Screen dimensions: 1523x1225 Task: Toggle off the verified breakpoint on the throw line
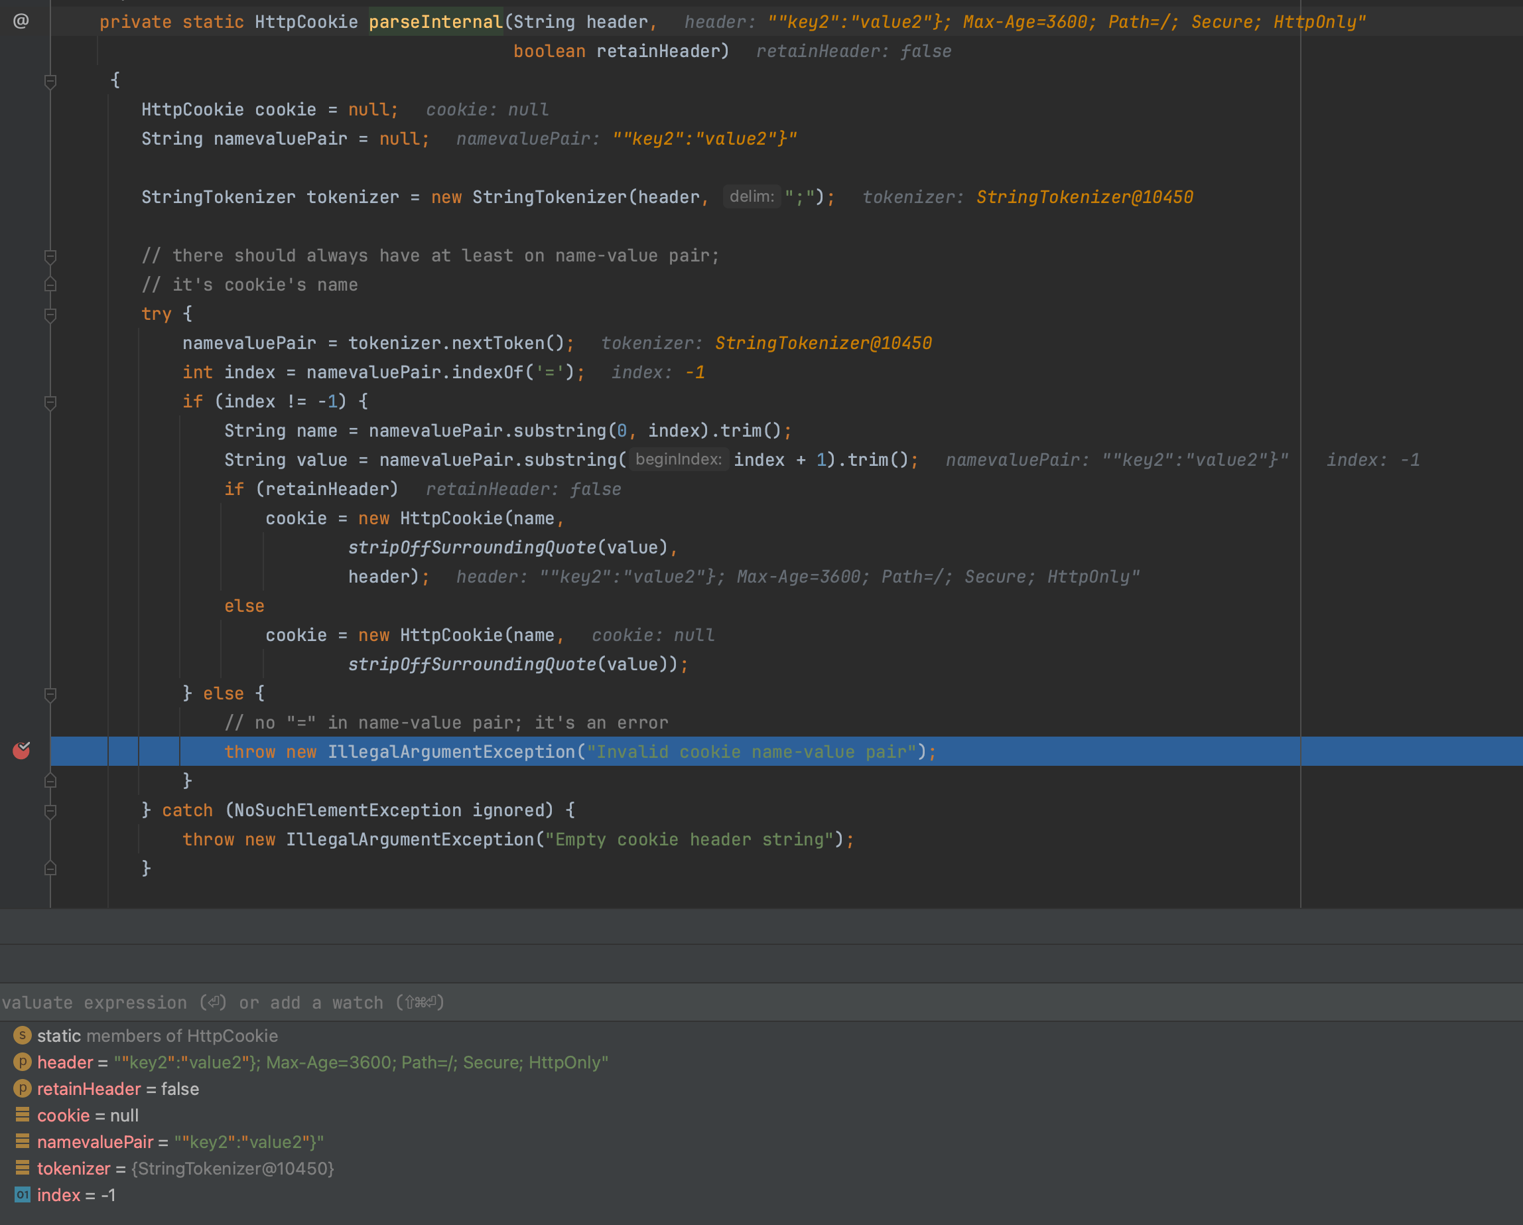[x=21, y=751]
